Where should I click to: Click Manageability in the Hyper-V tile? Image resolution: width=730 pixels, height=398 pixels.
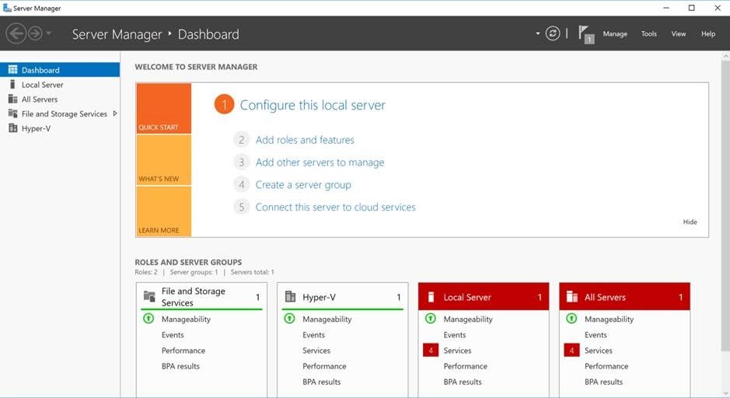327,319
